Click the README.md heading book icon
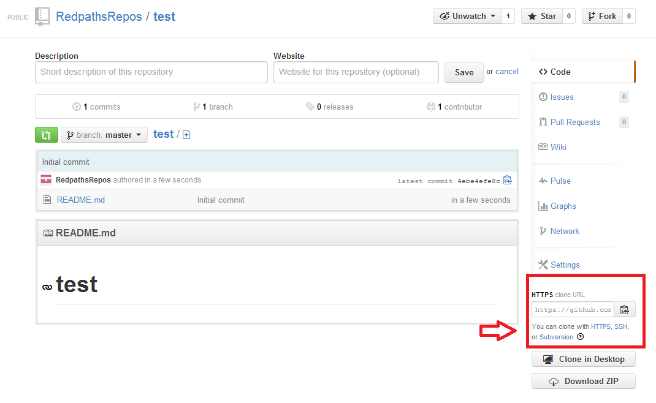 [x=48, y=233]
